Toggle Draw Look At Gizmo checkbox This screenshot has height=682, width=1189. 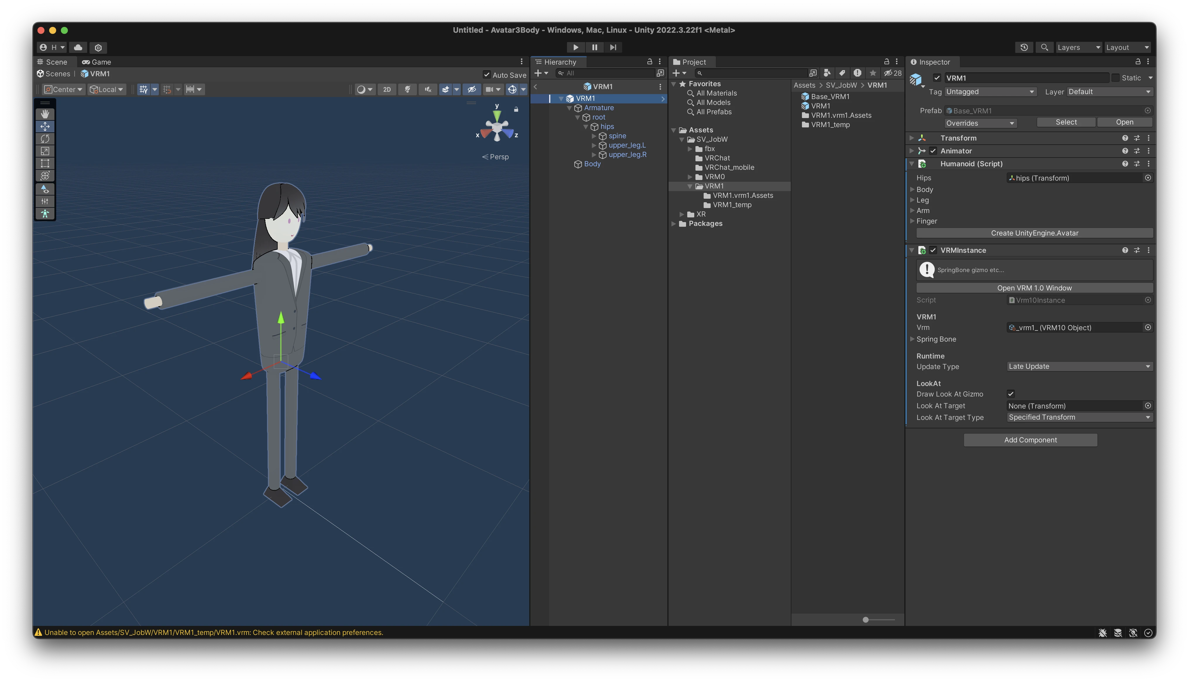[1011, 394]
